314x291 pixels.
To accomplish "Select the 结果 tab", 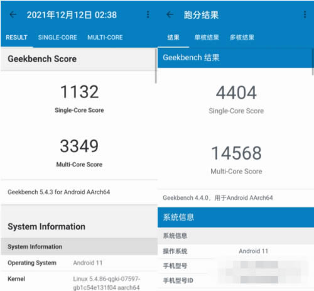I will pos(173,38).
